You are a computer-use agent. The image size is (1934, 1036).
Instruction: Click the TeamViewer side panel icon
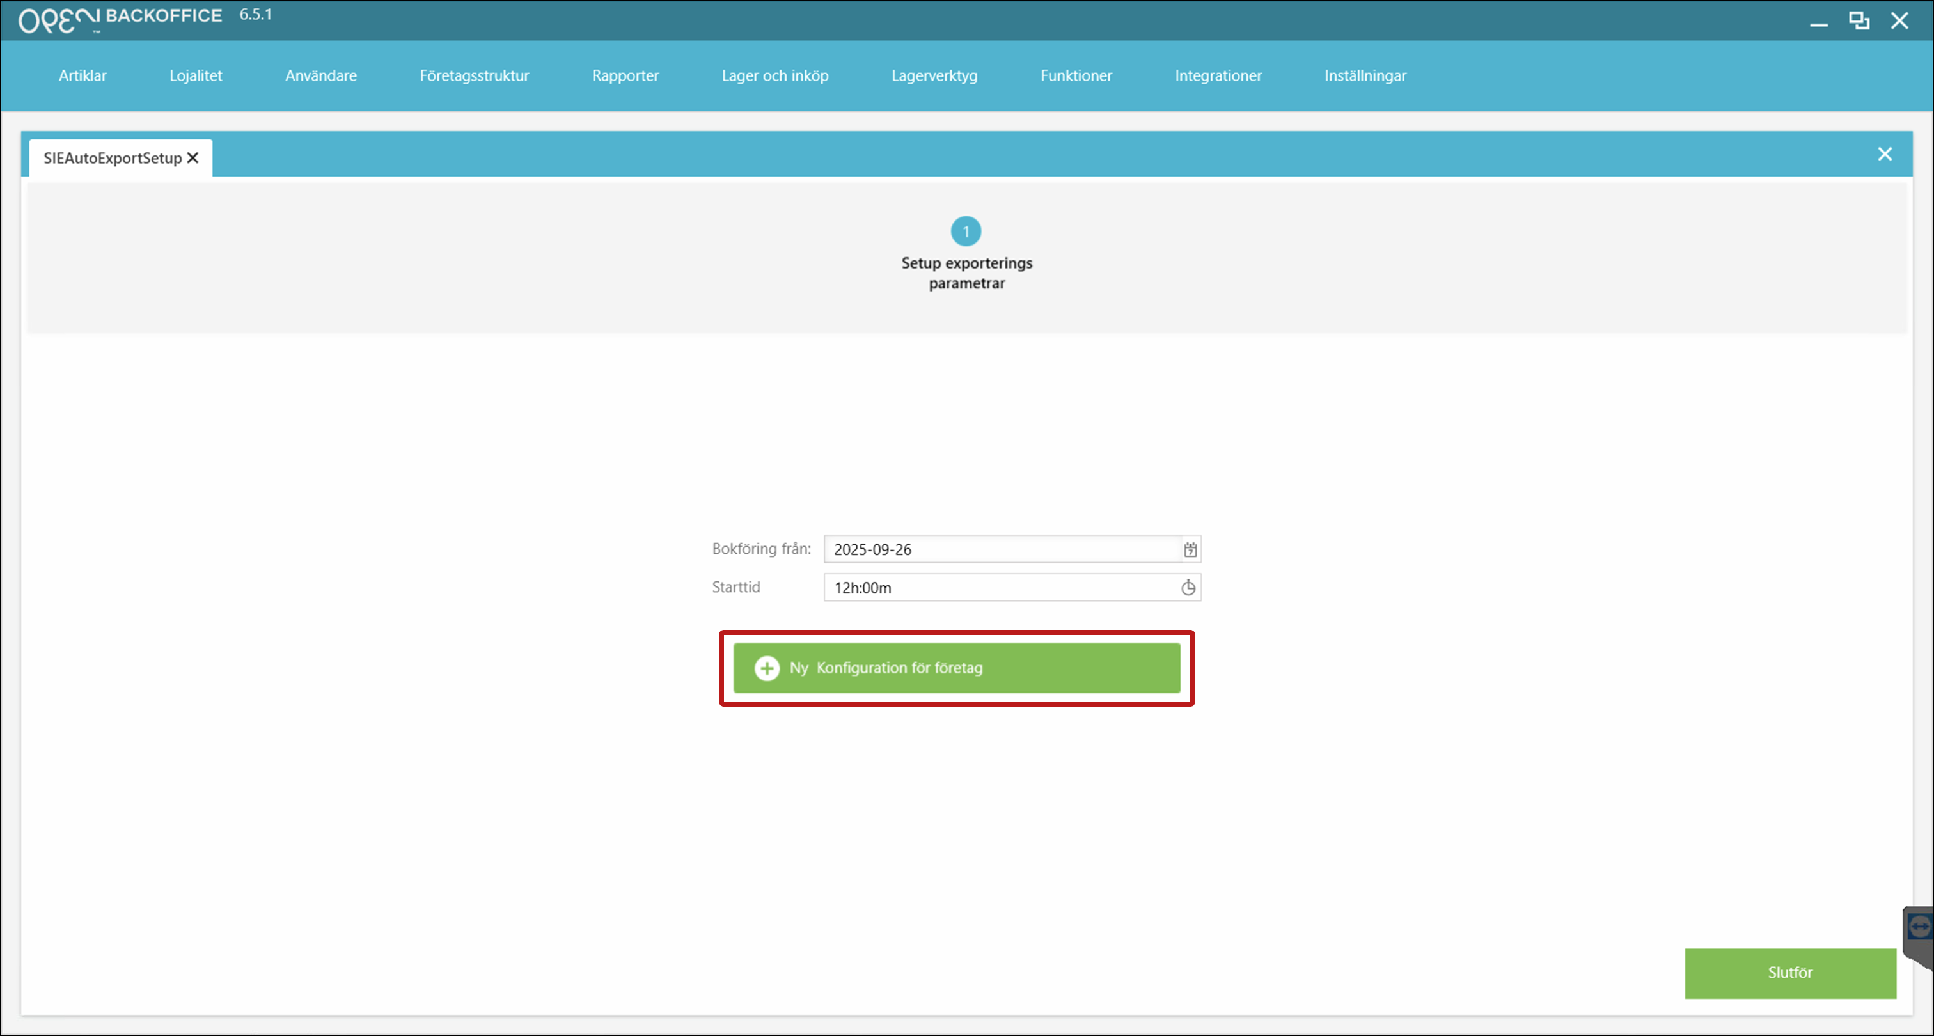coord(1919,927)
